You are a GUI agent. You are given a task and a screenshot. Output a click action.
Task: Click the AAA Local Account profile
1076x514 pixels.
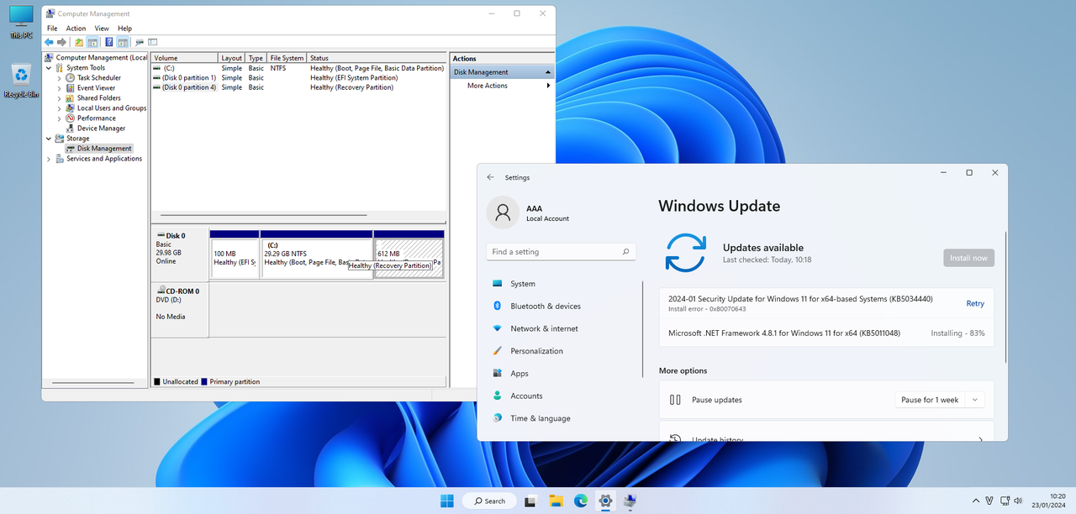click(530, 212)
